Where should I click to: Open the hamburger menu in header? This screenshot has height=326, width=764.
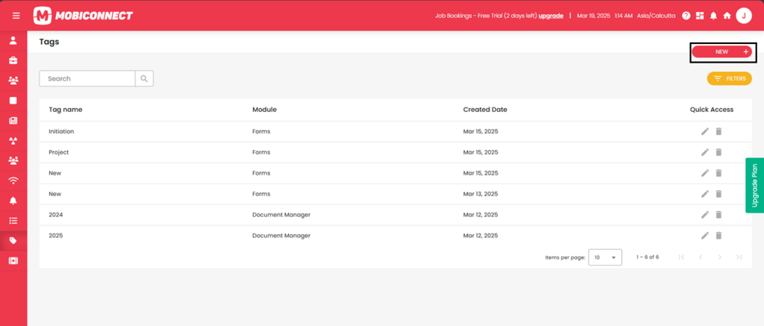coord(16,16)
